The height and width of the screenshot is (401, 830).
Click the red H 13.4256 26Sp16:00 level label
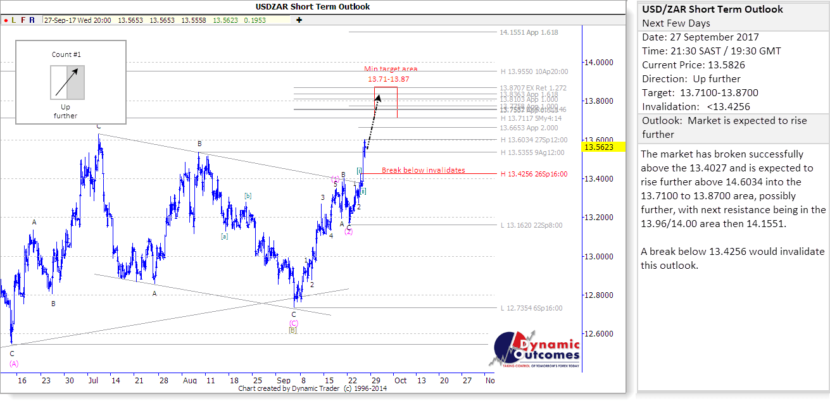click(534, 174)
